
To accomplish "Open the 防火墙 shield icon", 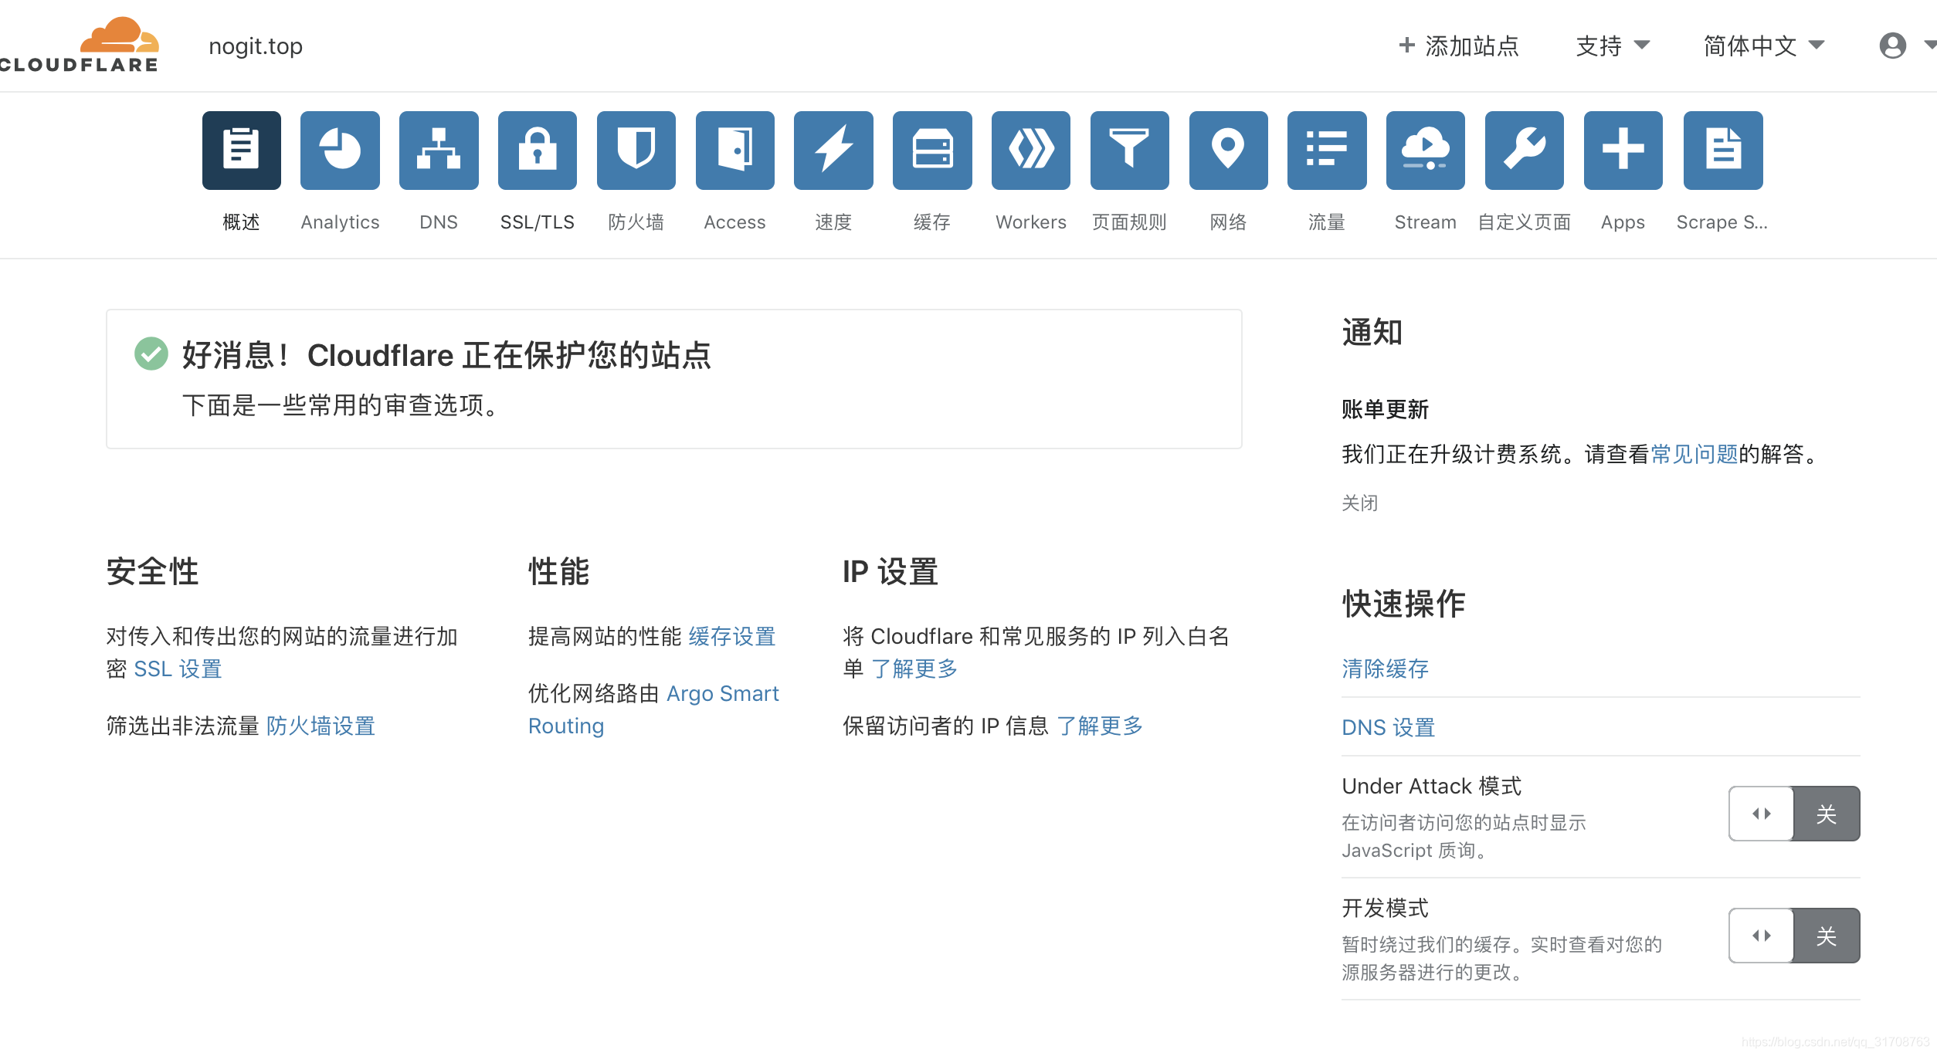I will tap(636, 150).
